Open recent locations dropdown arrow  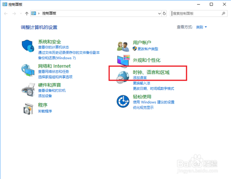21,14
